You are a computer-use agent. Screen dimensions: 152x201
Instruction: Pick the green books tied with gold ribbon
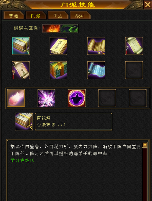(x=59, y=70)
